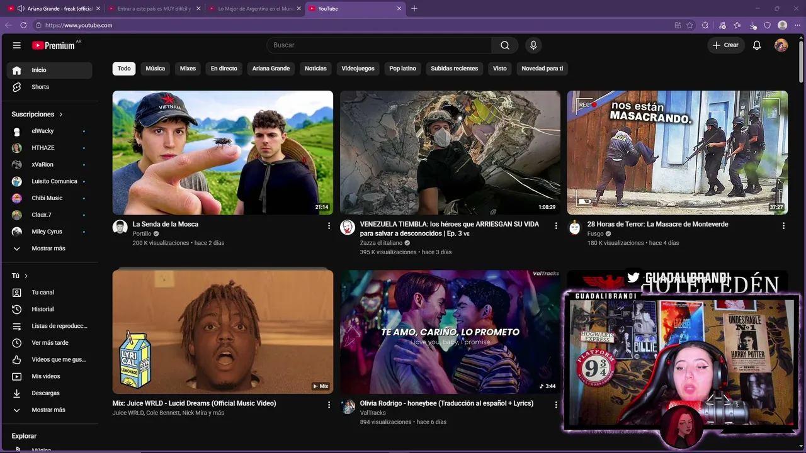
Task: Open the xVaRion subscription channel
Action: click(50, 165)
